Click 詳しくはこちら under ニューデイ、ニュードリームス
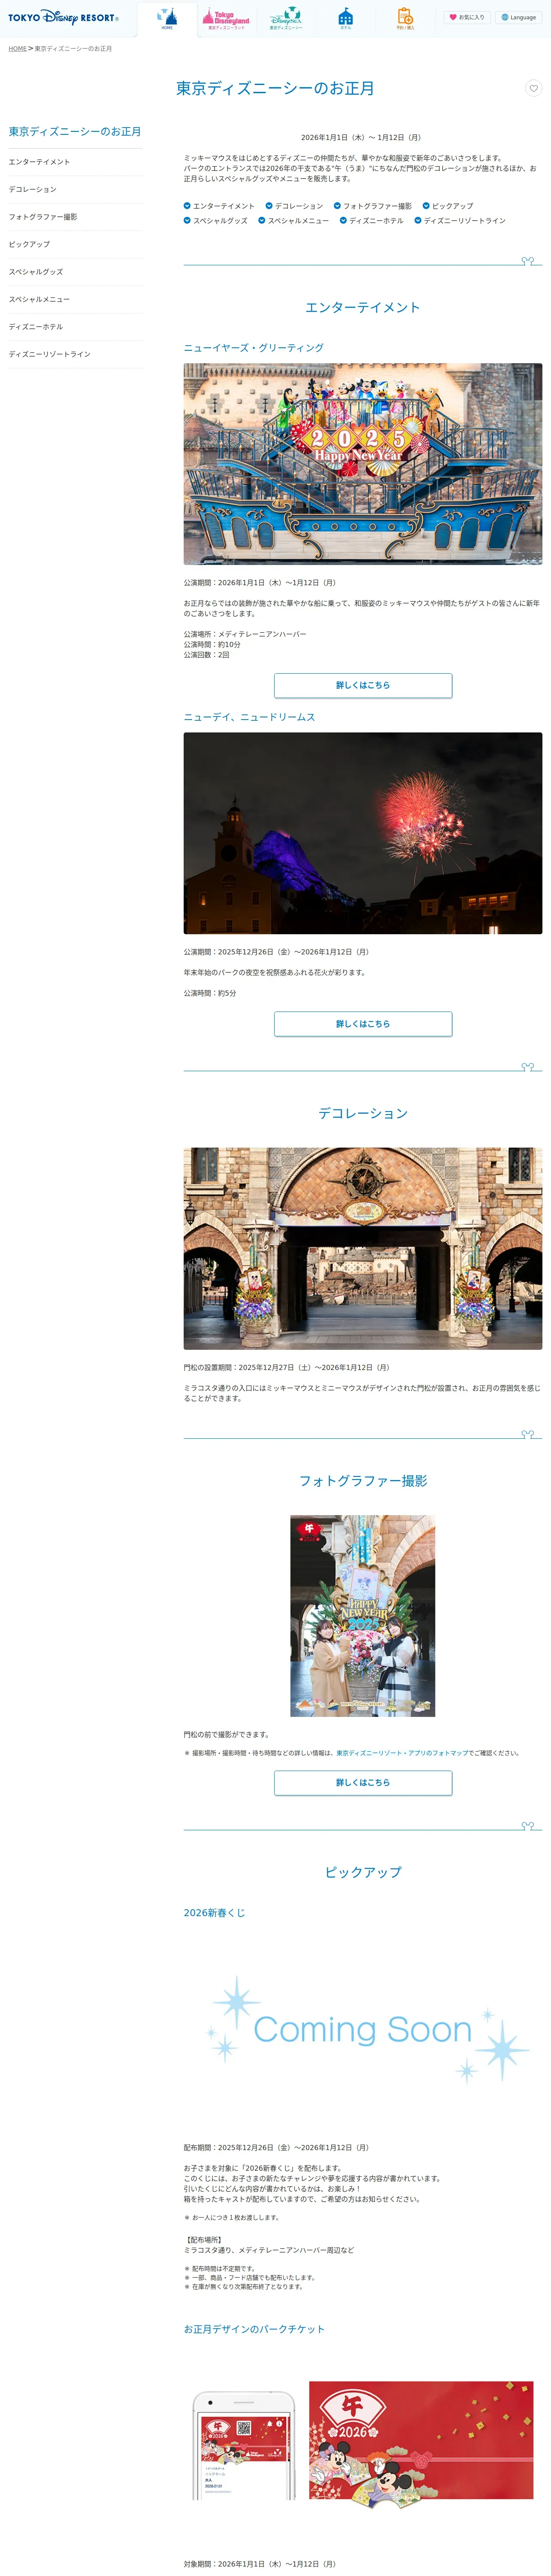The width and height of the screenshot is (551, 2576). [x=363, y=1024]
